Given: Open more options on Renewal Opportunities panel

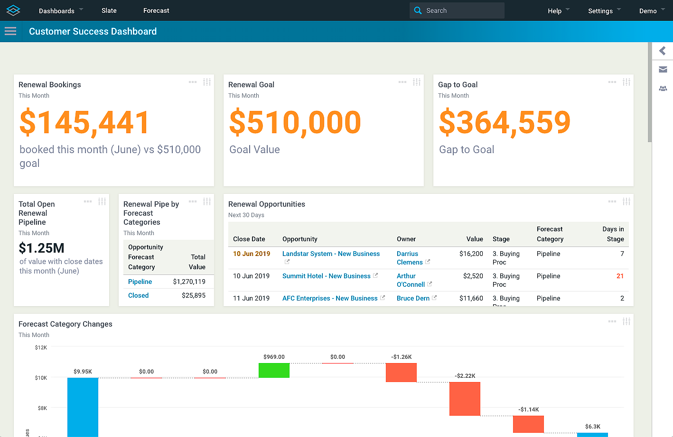Looking at the screenshot, I should click(x=612, y=201).
